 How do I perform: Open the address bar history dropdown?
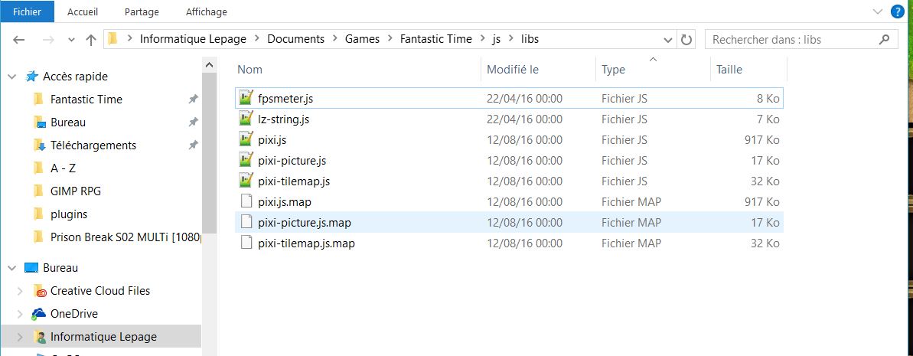668,40
